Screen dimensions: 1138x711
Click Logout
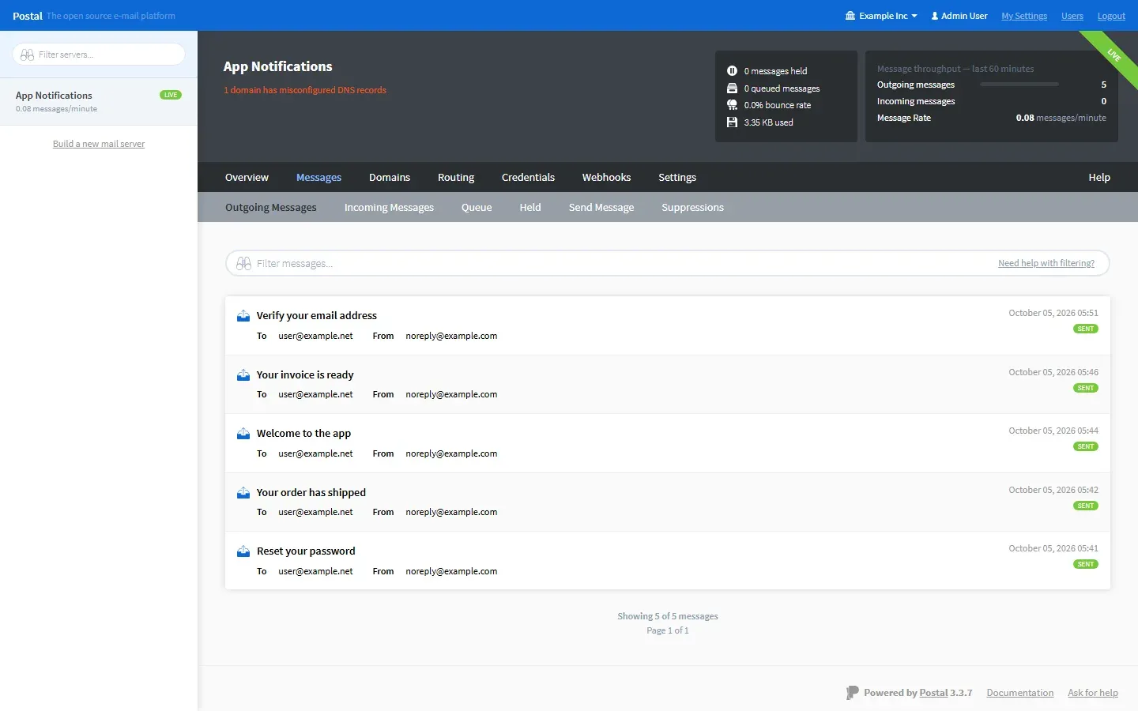point(1111,16)
